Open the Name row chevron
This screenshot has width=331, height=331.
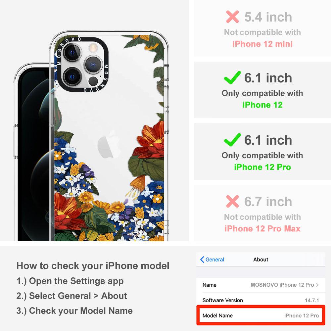point(317,285)
